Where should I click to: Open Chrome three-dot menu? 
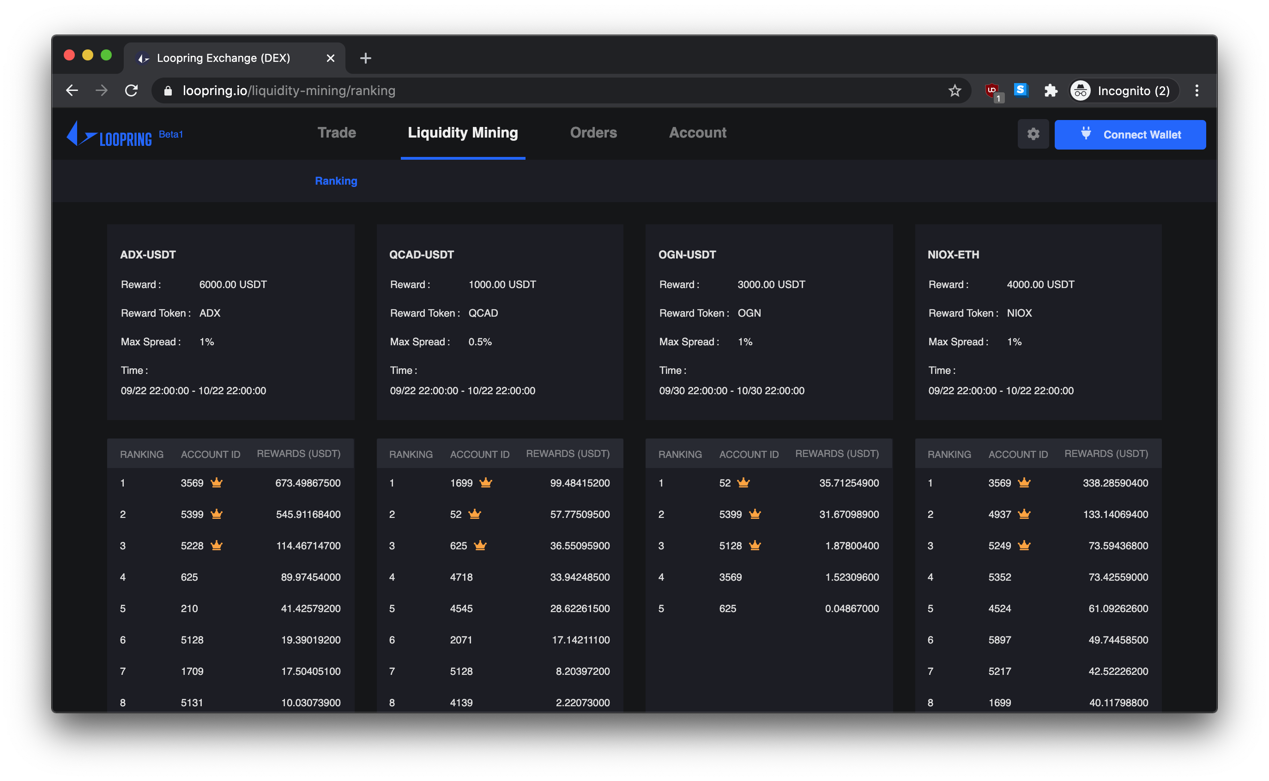click(x=1196, y=91)
